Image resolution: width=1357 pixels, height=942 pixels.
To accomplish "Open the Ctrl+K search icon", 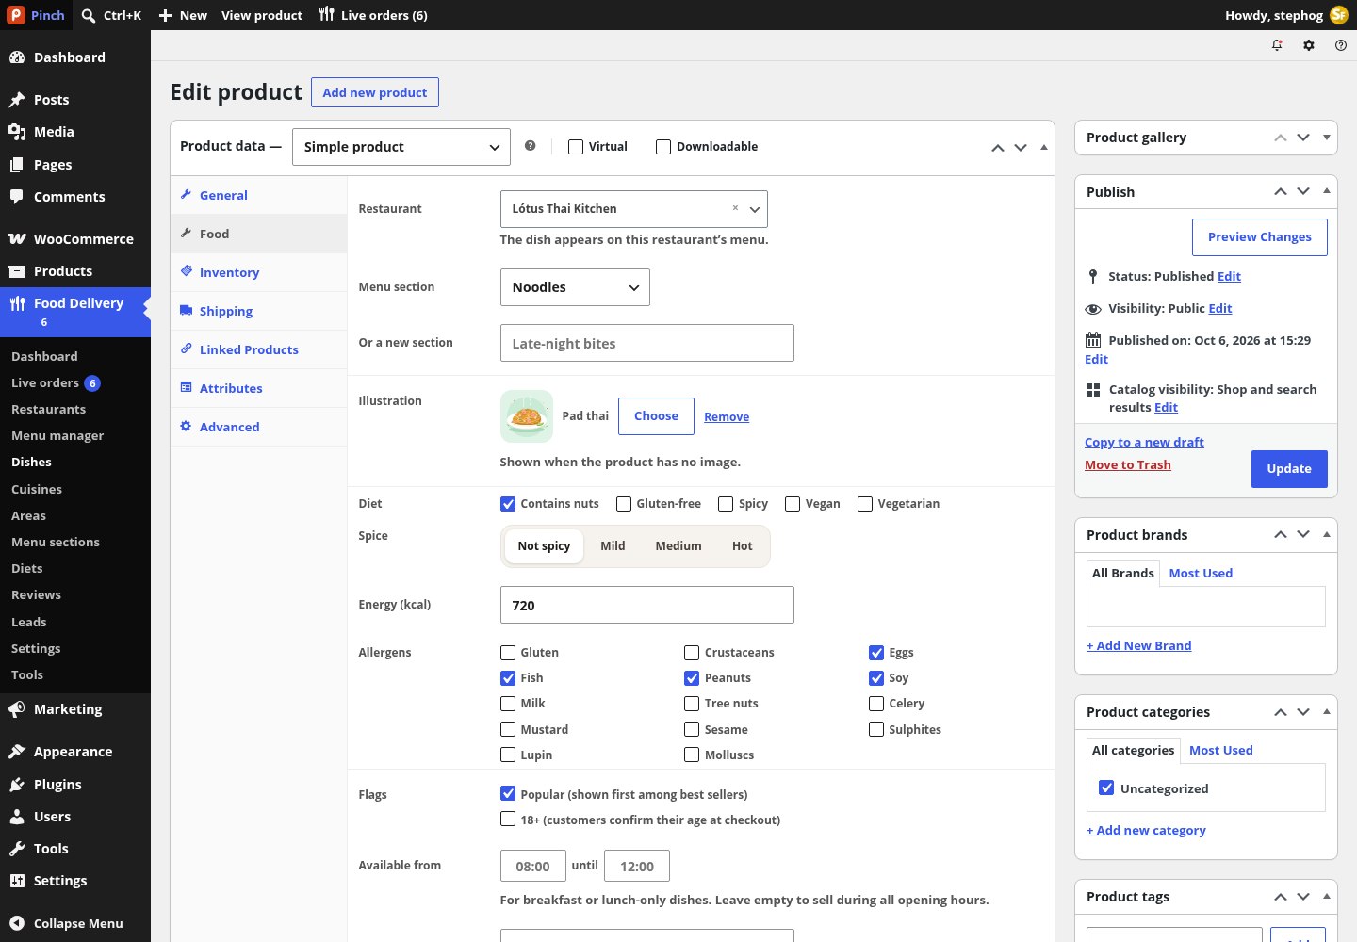I will pyautogui.click(x=89, y=15).
